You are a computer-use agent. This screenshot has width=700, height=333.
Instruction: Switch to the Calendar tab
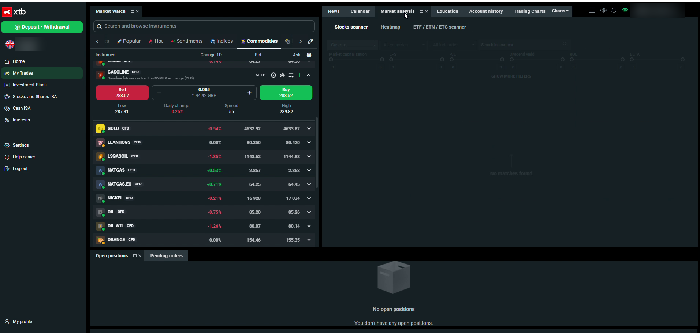[360, 11]
